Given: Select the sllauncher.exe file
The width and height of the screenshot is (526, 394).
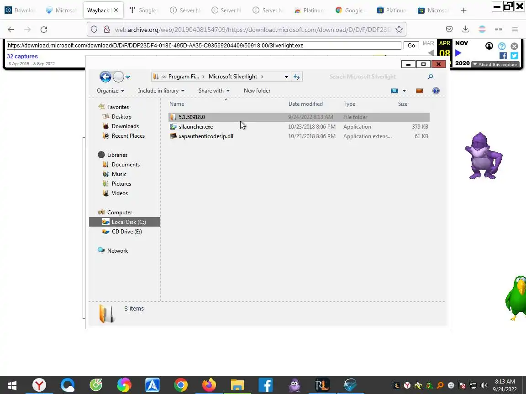Looking at the screenshot, I should pos(299,127).
